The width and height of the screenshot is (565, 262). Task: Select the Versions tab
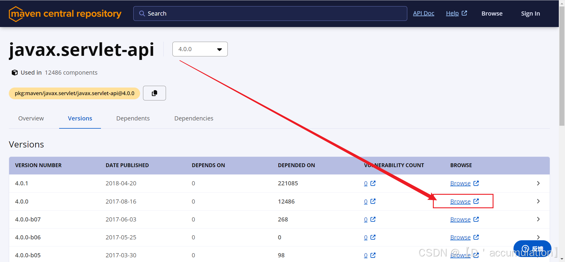coord(80,118)
